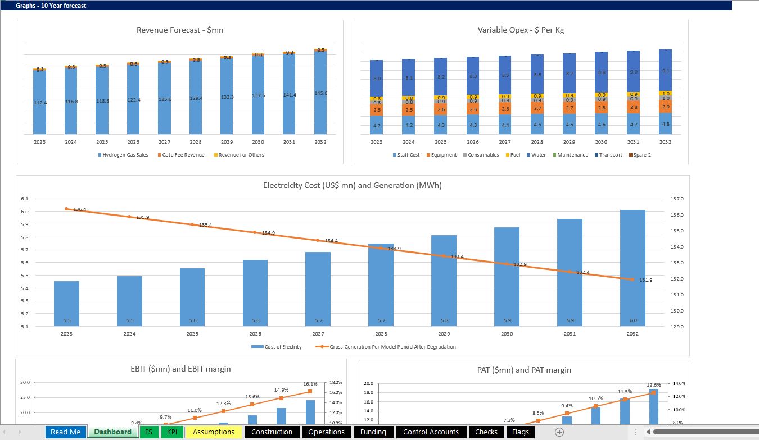
Task: Click the 2023 Equipment segment labeled 2.5
Action: [x=377, y=110]
